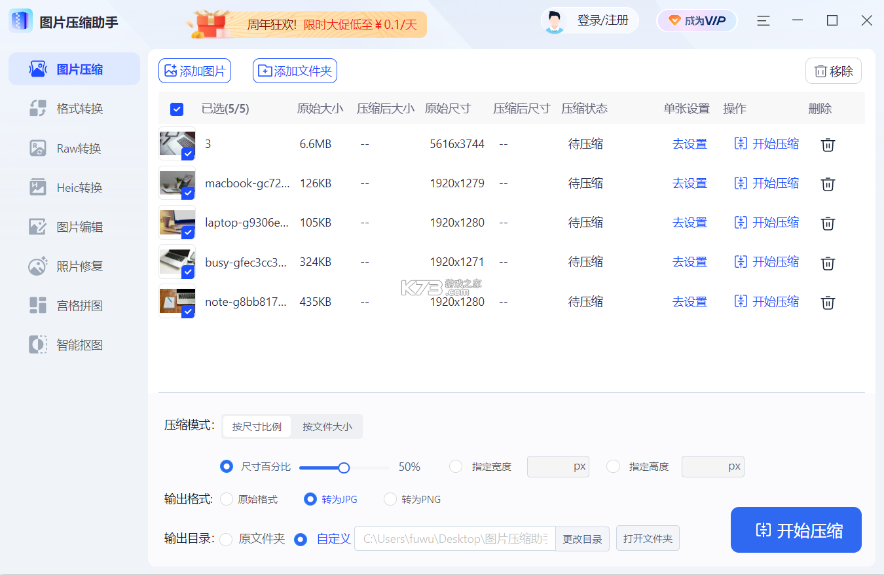Select the 指定宽度 radio button
The width and height of the screenshot is (884, 575).
click(x=456, y=466)
